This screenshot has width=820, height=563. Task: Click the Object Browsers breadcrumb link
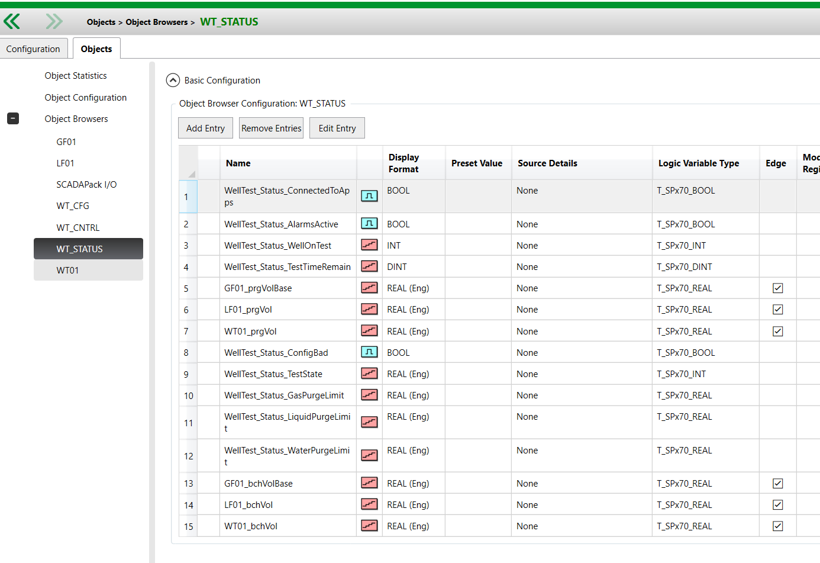click(156, 22)
